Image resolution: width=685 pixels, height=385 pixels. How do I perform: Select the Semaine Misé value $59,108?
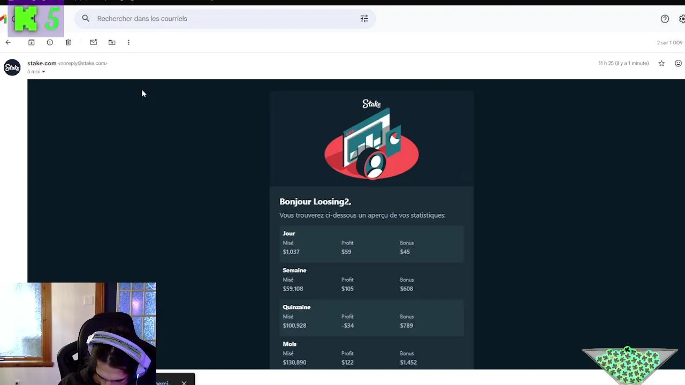point(293,289)
